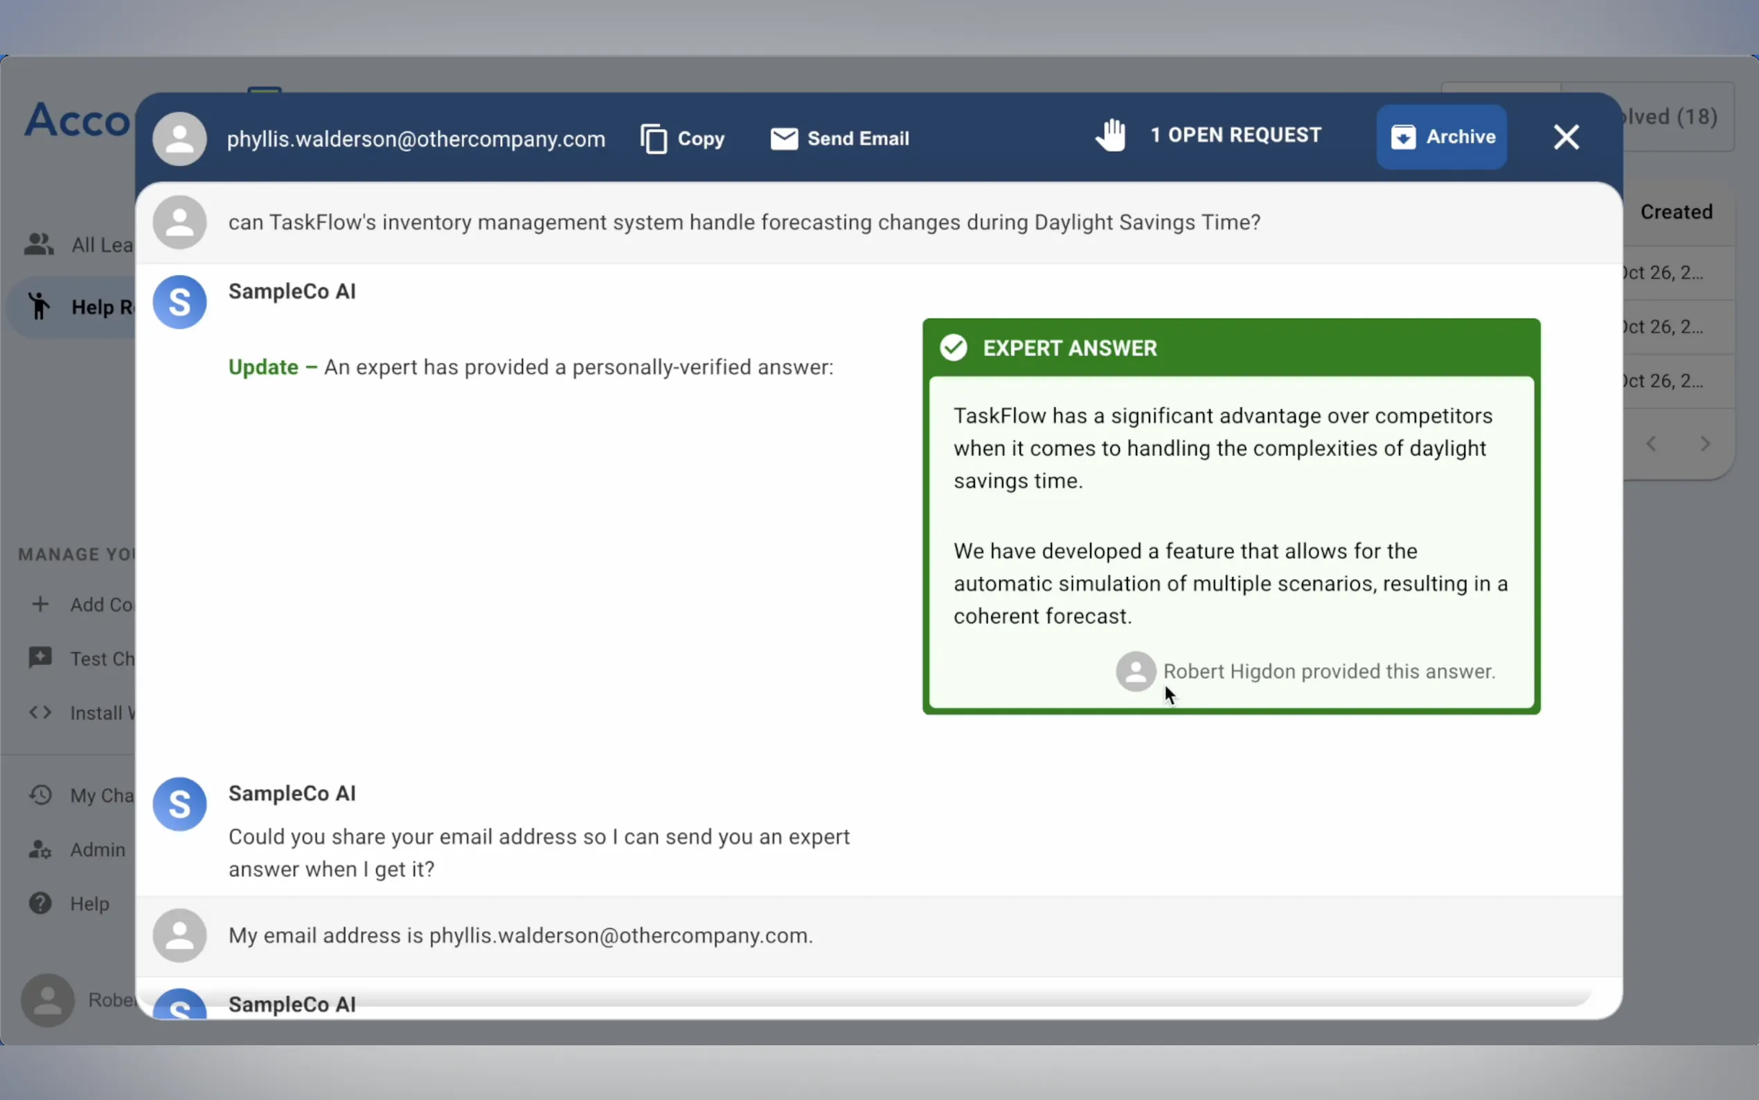1759x1100 pixels.
Task: Click the Add plus icon in sidebar
Action: 41,604
